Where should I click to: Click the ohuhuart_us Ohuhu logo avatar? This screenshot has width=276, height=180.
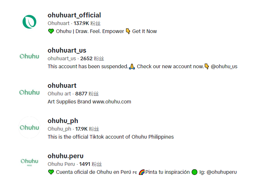29,56
